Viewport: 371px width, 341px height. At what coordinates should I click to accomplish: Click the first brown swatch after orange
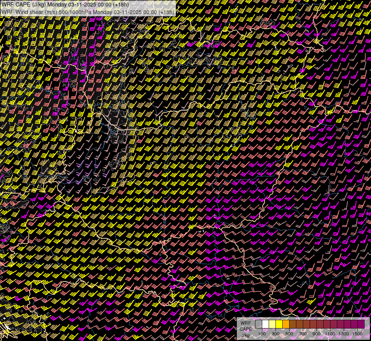tap(293, 324)
